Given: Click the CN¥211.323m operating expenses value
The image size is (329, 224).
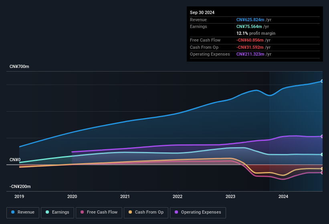Looking at the screenshot, I should tap(250, 54).
